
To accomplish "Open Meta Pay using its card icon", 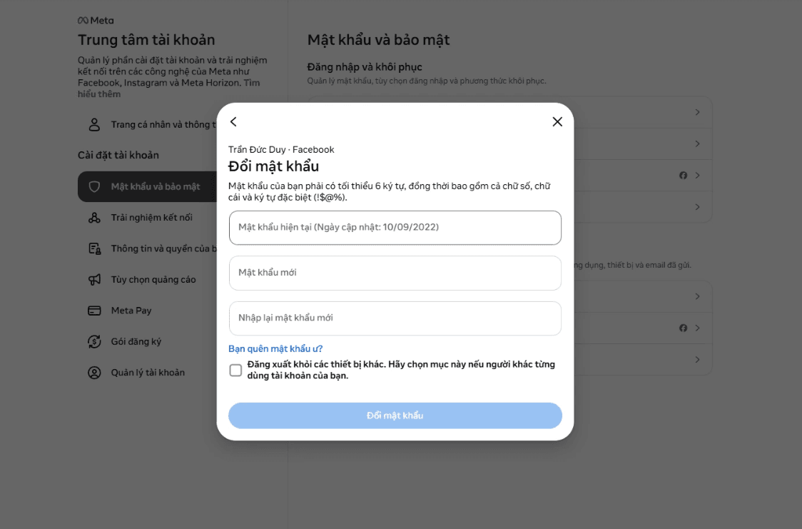I will (x=93, y=310).
